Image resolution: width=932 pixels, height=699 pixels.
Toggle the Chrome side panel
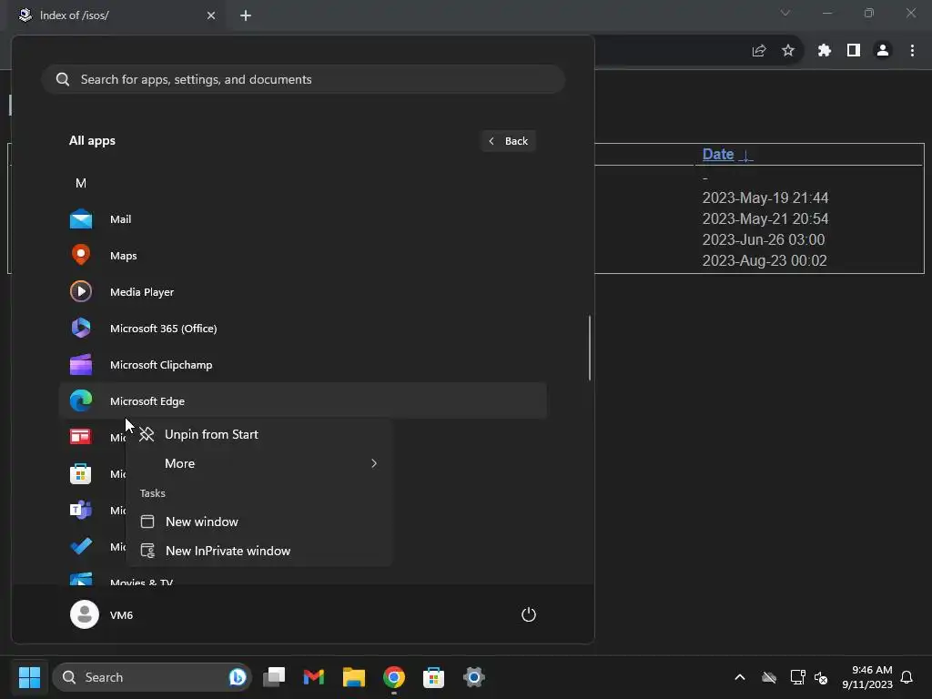(854, 51)
